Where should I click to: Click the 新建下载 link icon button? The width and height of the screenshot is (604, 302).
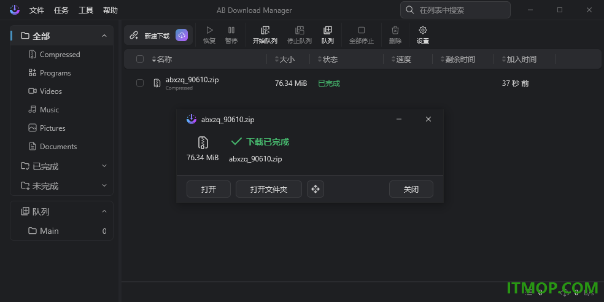point(134,36)
